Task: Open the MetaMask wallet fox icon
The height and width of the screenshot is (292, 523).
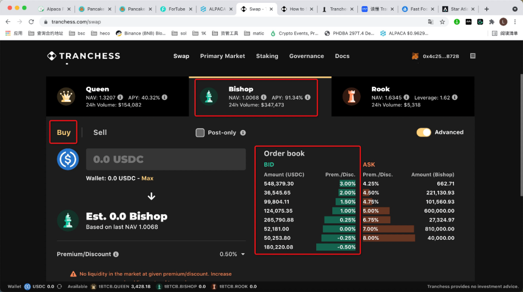Action: (415, 56)
